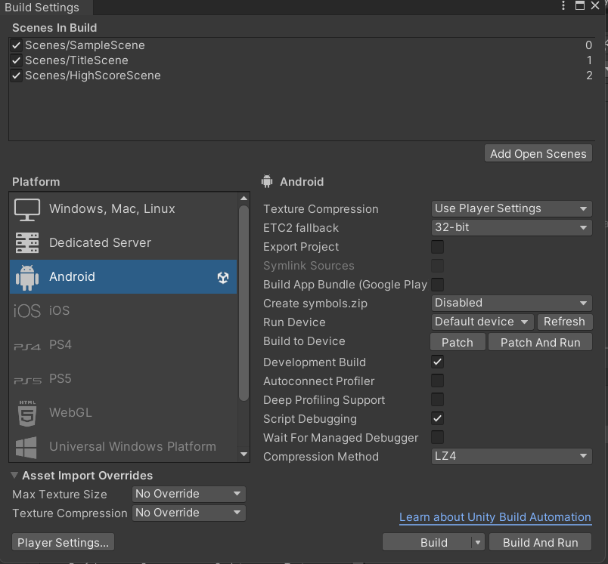Enable Build App Bundle (Google Play) checkbox
Screen dimensions: 608x564
coord(437,285)
